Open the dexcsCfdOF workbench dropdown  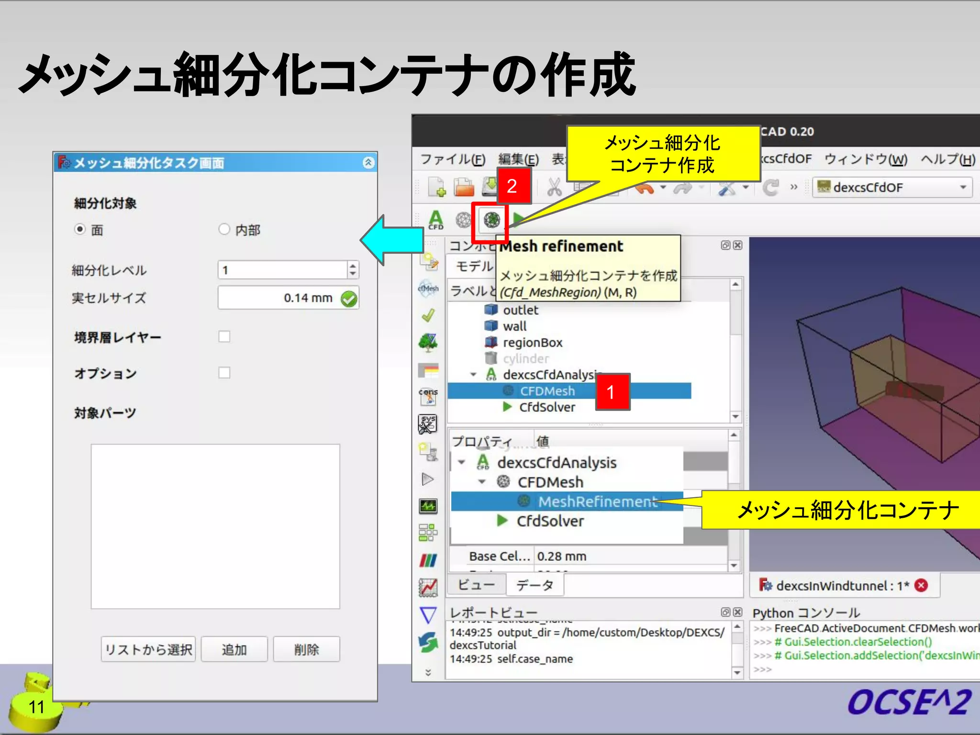(893, 187)
